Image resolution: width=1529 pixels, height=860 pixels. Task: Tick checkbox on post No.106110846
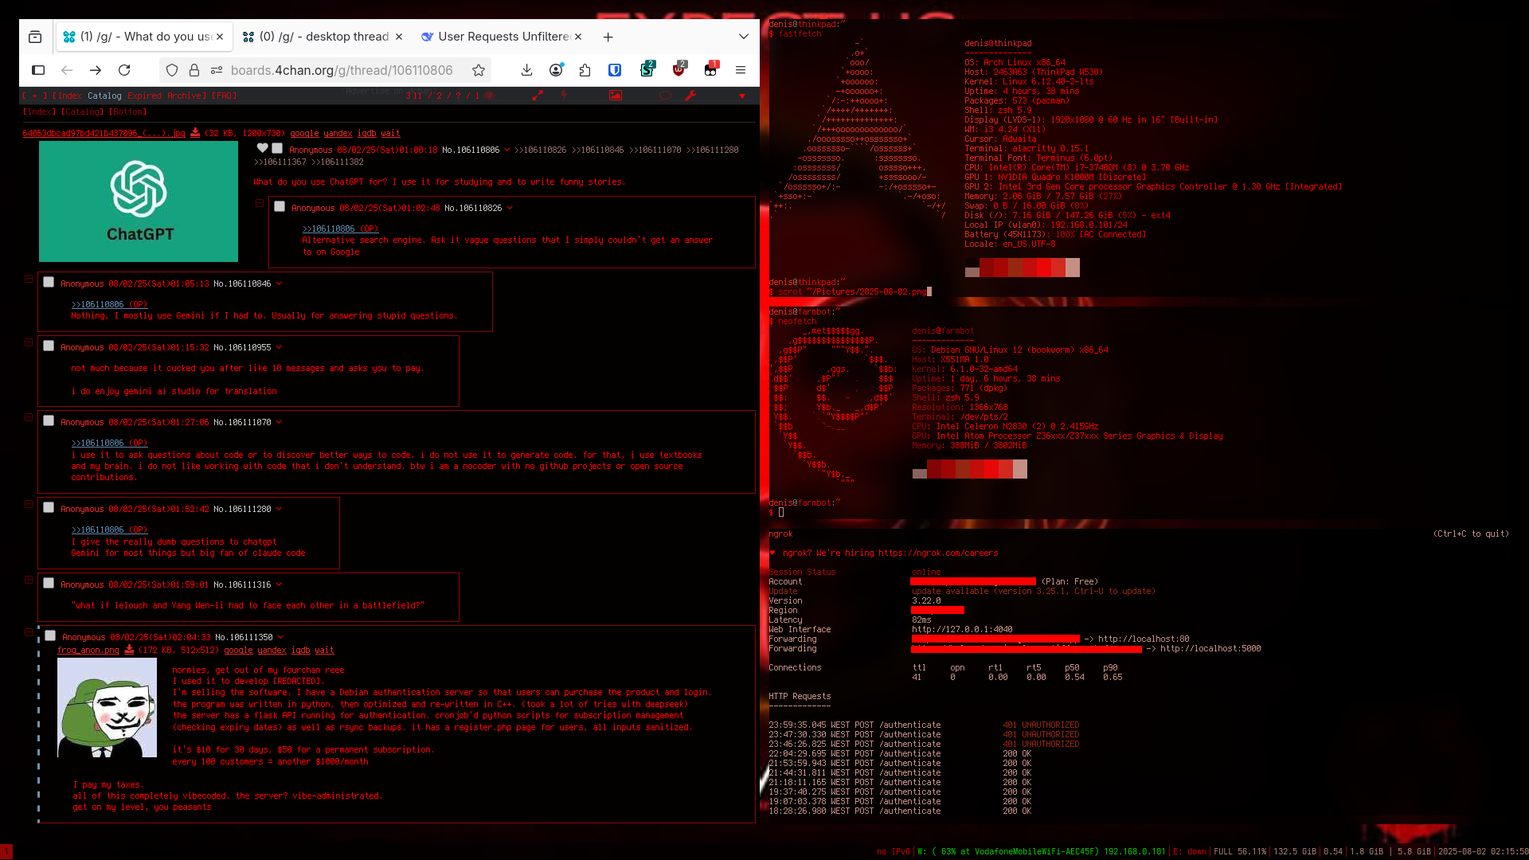pos(49,283)
